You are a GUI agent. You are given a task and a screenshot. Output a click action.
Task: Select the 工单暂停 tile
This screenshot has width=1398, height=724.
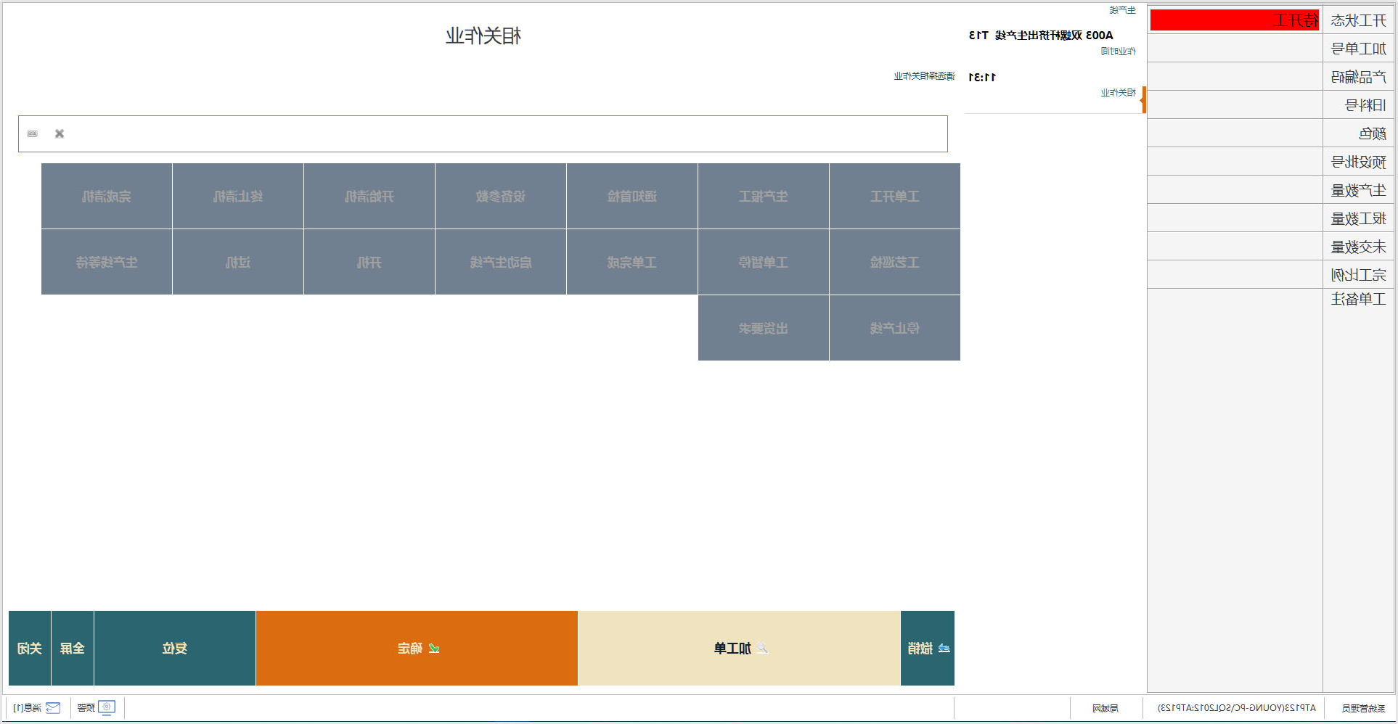coord(763,262)
